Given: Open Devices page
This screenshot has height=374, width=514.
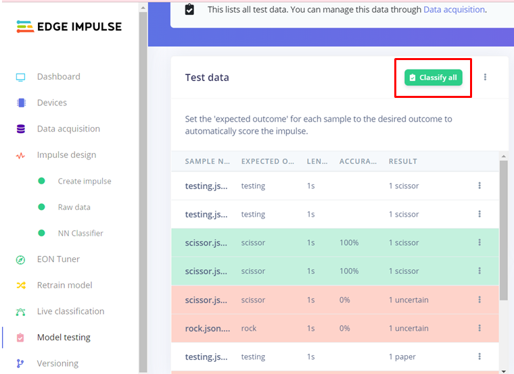Looking at the screenshot, I should click(52, 103).
